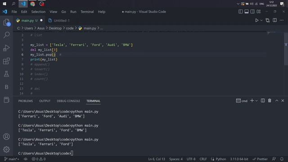Open editor More Actions ellipsis
This screenshot has width=288, height=162.
(x=282, y=20)
